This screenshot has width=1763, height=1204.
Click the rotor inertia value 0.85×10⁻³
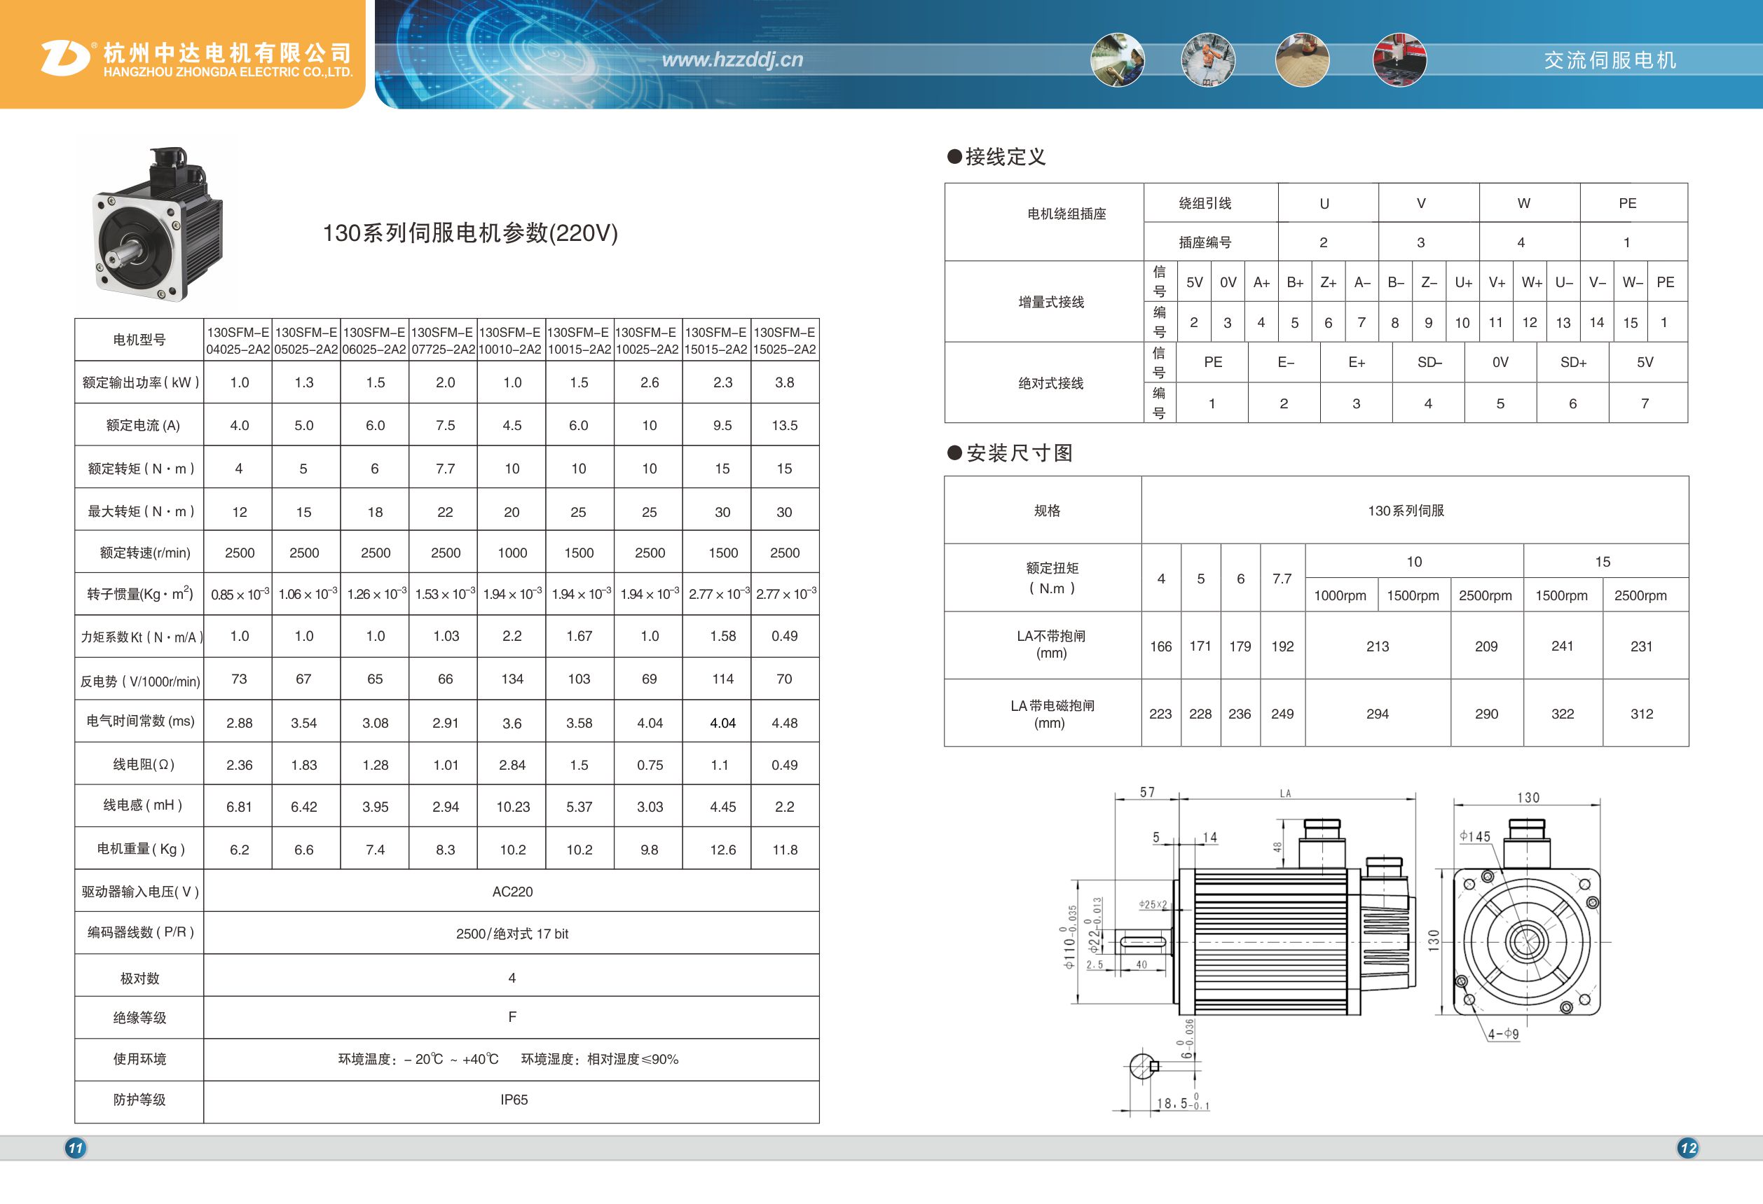239,594
